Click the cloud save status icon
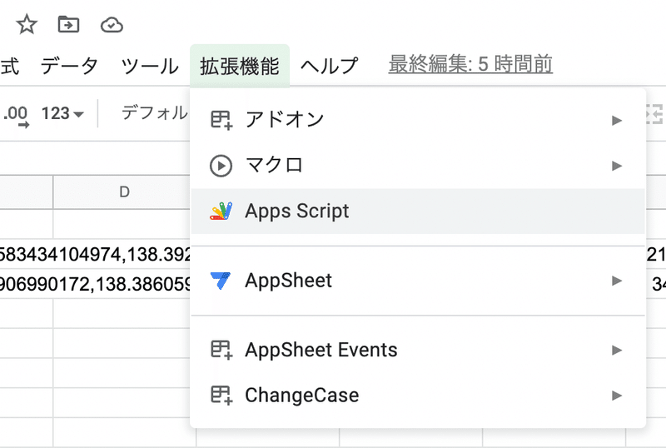 coord(112,25)
